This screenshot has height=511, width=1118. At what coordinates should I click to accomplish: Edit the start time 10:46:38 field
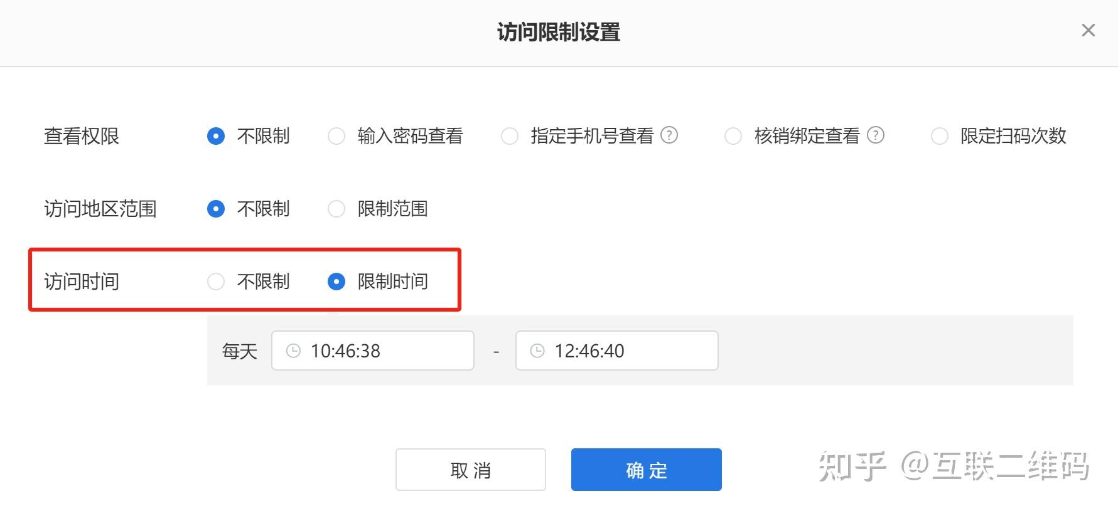[x=373, y=350]
